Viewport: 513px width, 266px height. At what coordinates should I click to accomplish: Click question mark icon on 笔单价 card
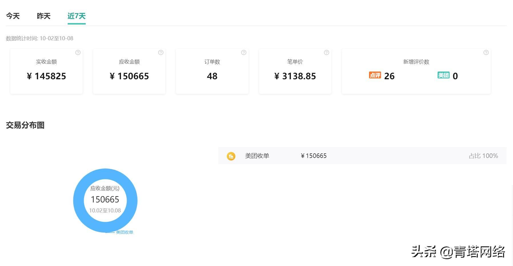(326, 52)
